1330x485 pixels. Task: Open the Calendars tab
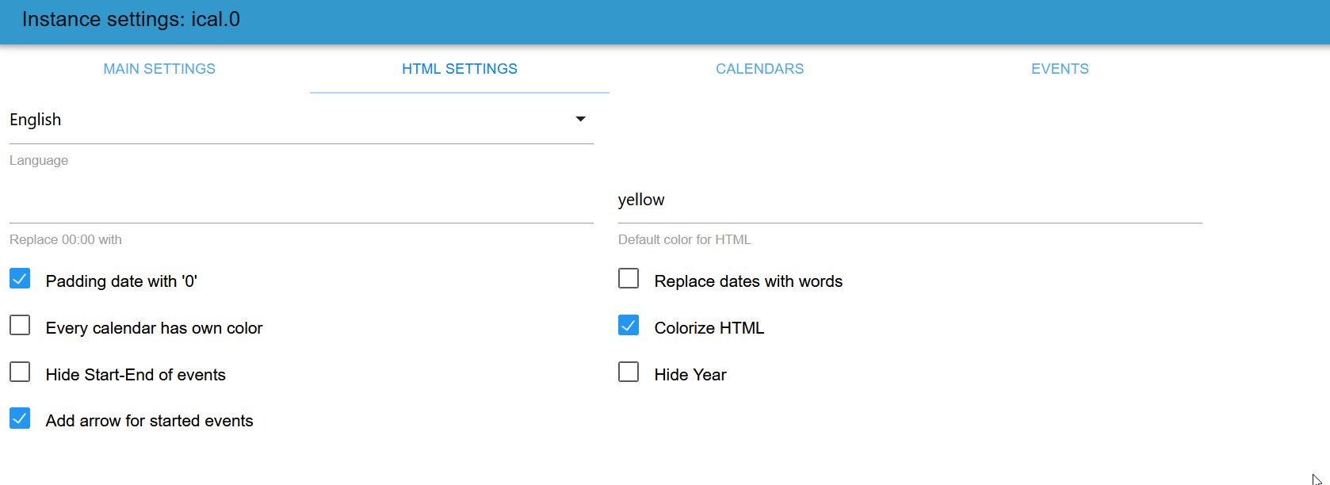click(x=759, y=69)
